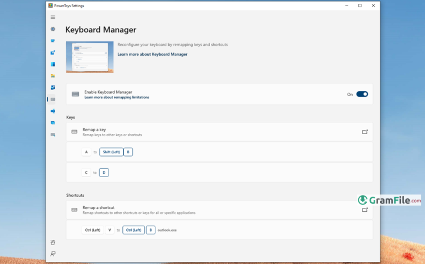Click the Remap a shortcut row

[219, 210]
